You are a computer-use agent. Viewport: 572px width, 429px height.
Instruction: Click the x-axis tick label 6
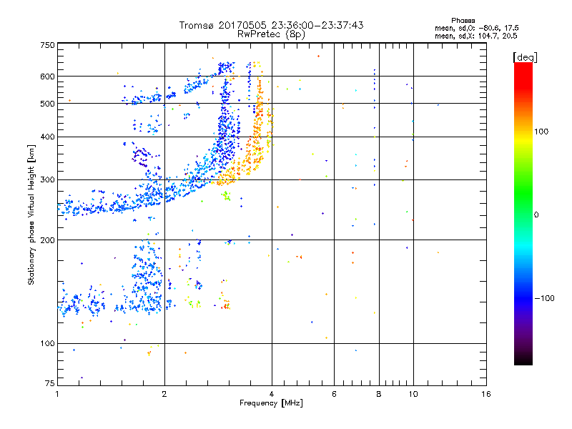click(x=334, y=394)
